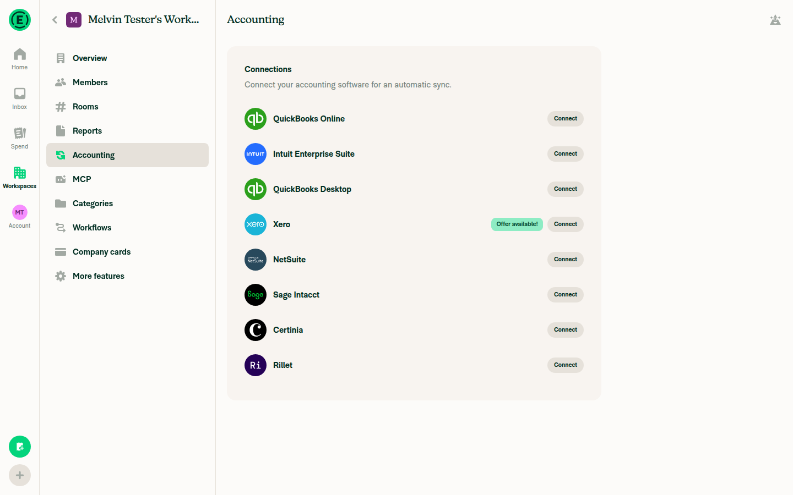This screenshot has height=495, width=793.
Task: Connect Certinia
Action: click(566, 330)
